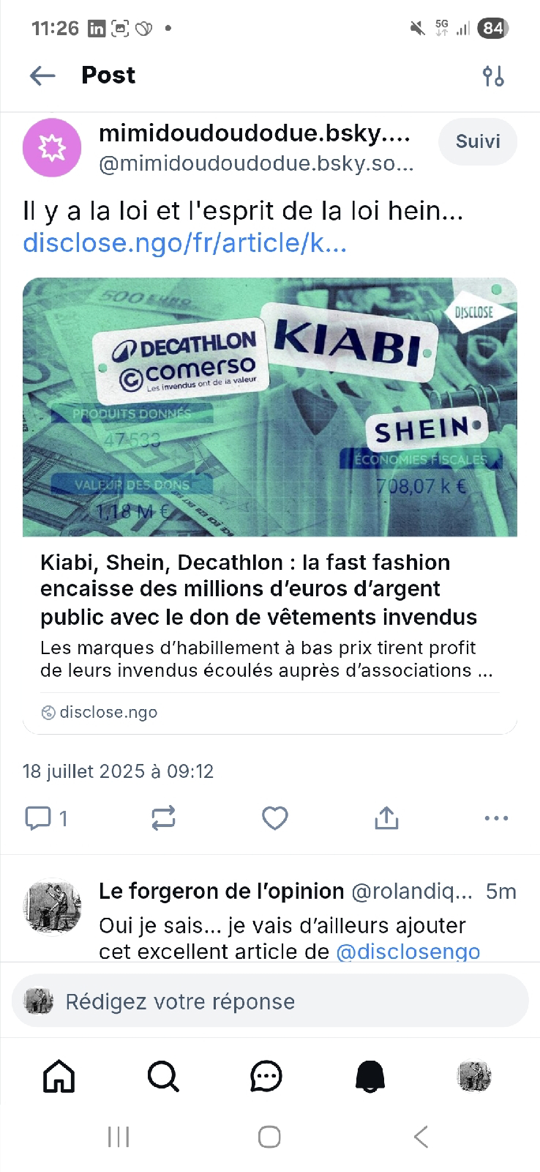Toggle the Suivi follow button

point(478,141)
